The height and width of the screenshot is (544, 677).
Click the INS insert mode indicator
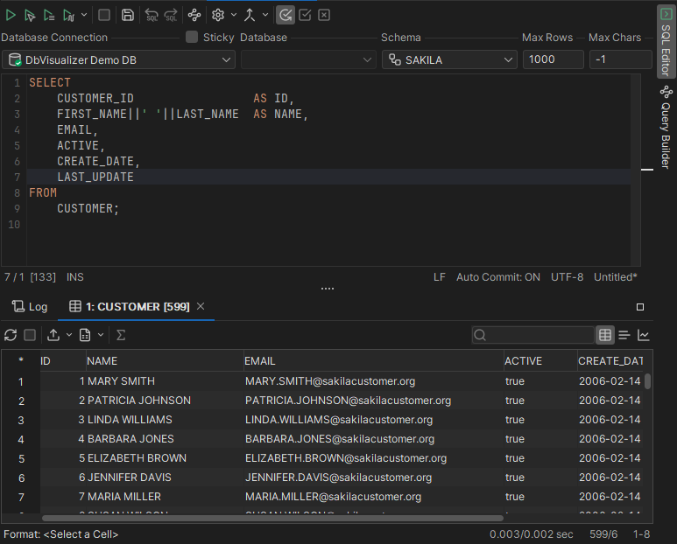point(75,277)
